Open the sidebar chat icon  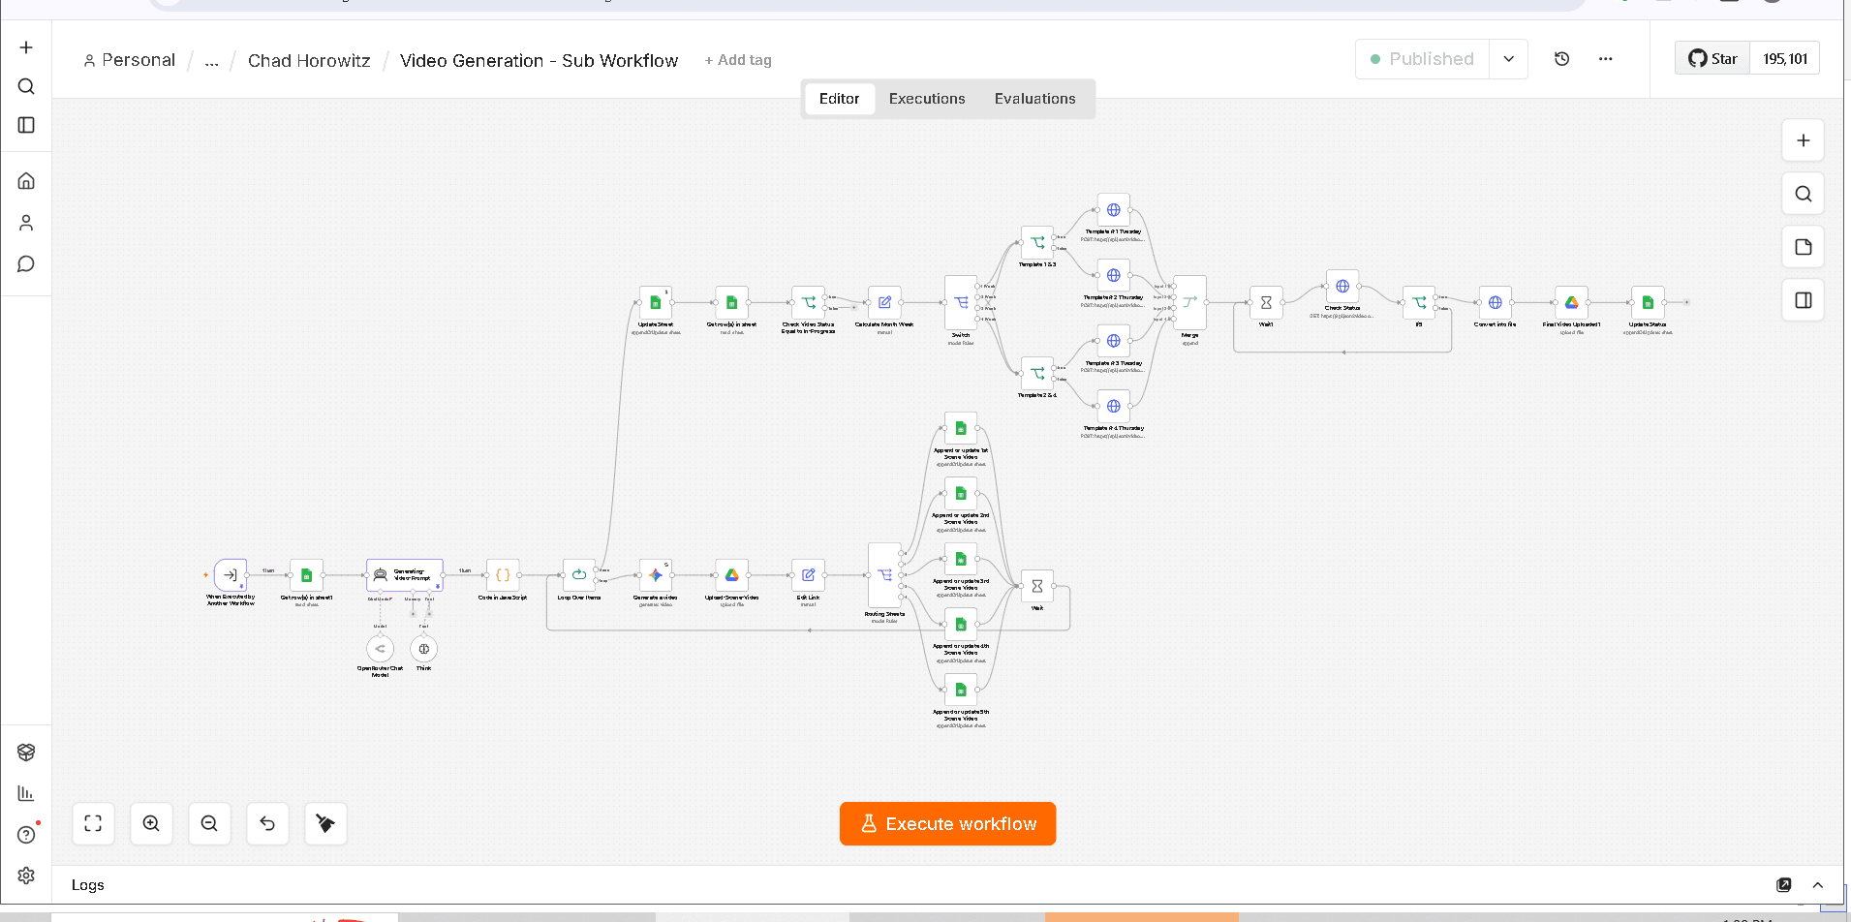click(26, 264)
